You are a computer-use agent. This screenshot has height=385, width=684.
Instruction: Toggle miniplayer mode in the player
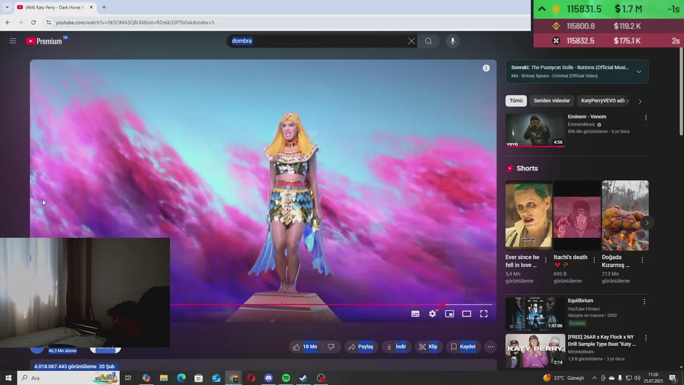pyautogui.click(x=449, y=314)
